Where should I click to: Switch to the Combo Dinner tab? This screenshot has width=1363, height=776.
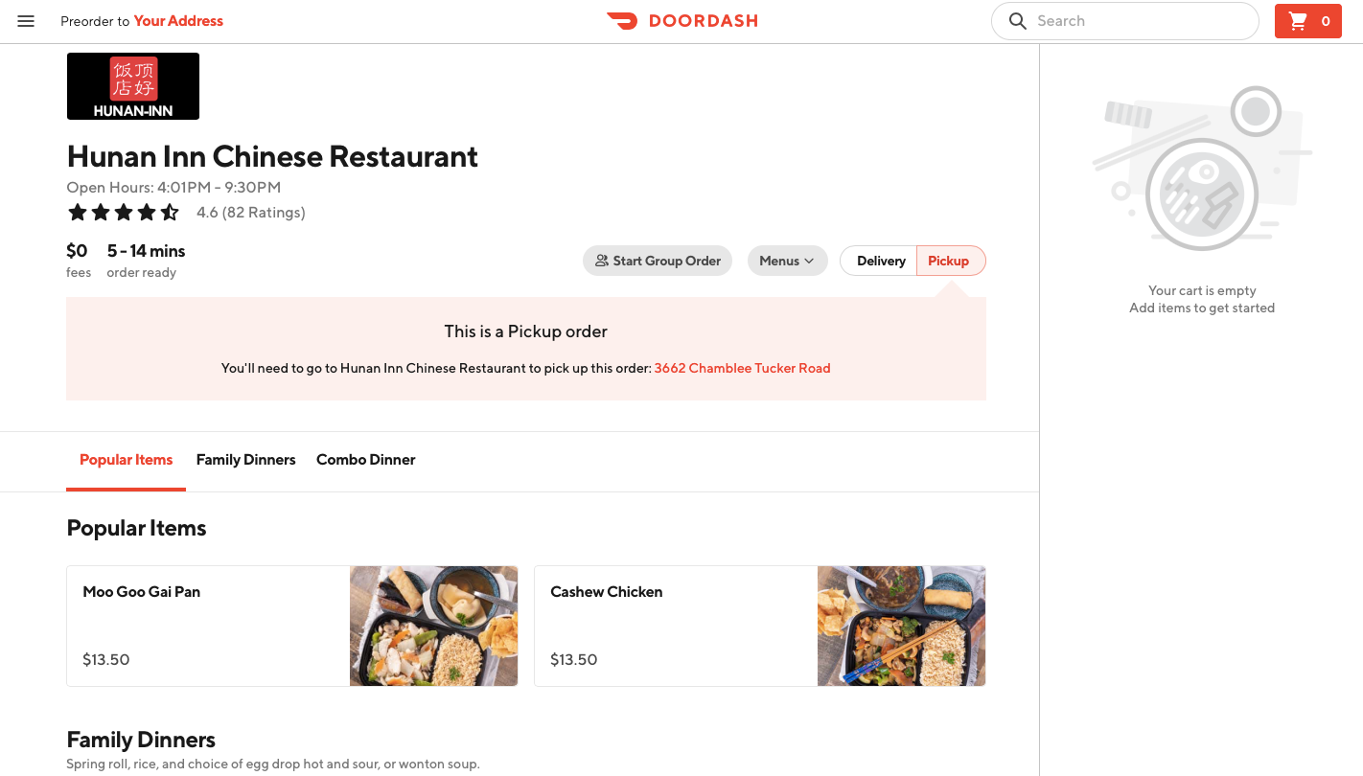point(365,460)
